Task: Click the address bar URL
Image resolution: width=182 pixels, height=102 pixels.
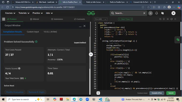Action: coord(45,7)
